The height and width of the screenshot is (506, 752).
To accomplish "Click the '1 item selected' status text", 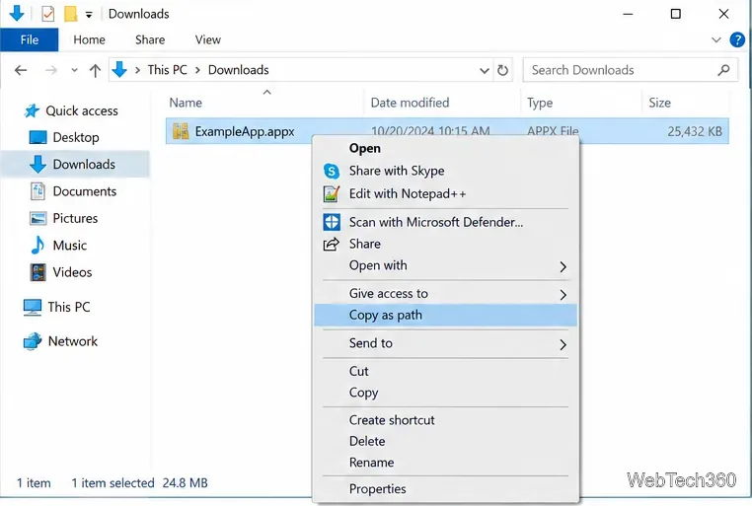I will click(113, 483).
